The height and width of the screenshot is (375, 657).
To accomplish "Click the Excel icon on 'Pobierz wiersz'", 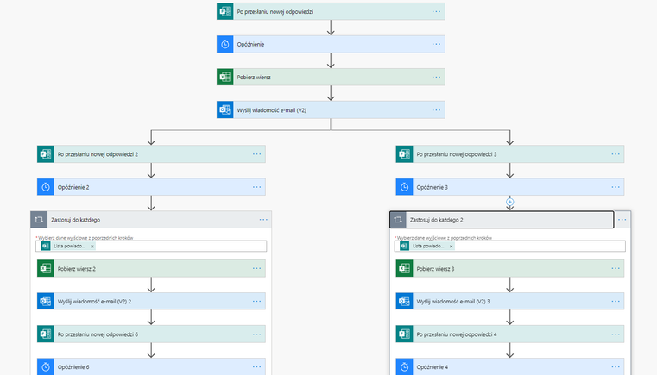I will [x=225, y=77].
